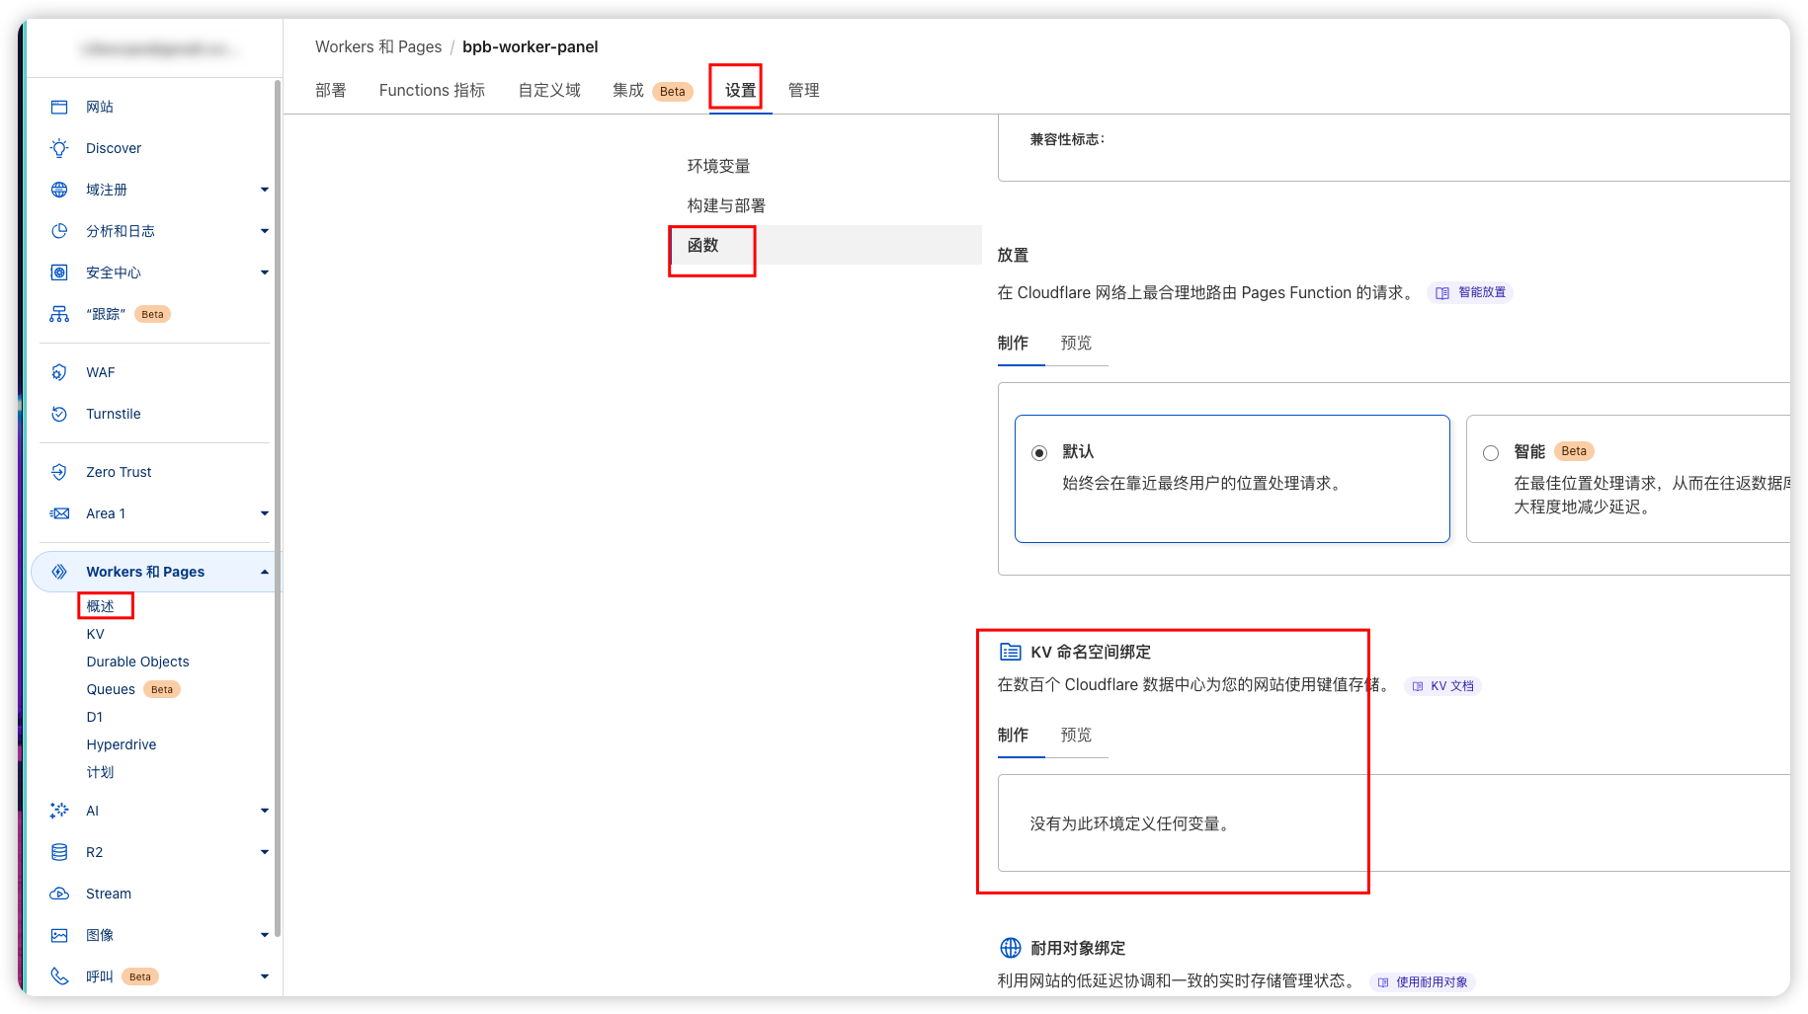Open the Stream cloud icon
This screenshot has width=1808, height=1014.
59,894
